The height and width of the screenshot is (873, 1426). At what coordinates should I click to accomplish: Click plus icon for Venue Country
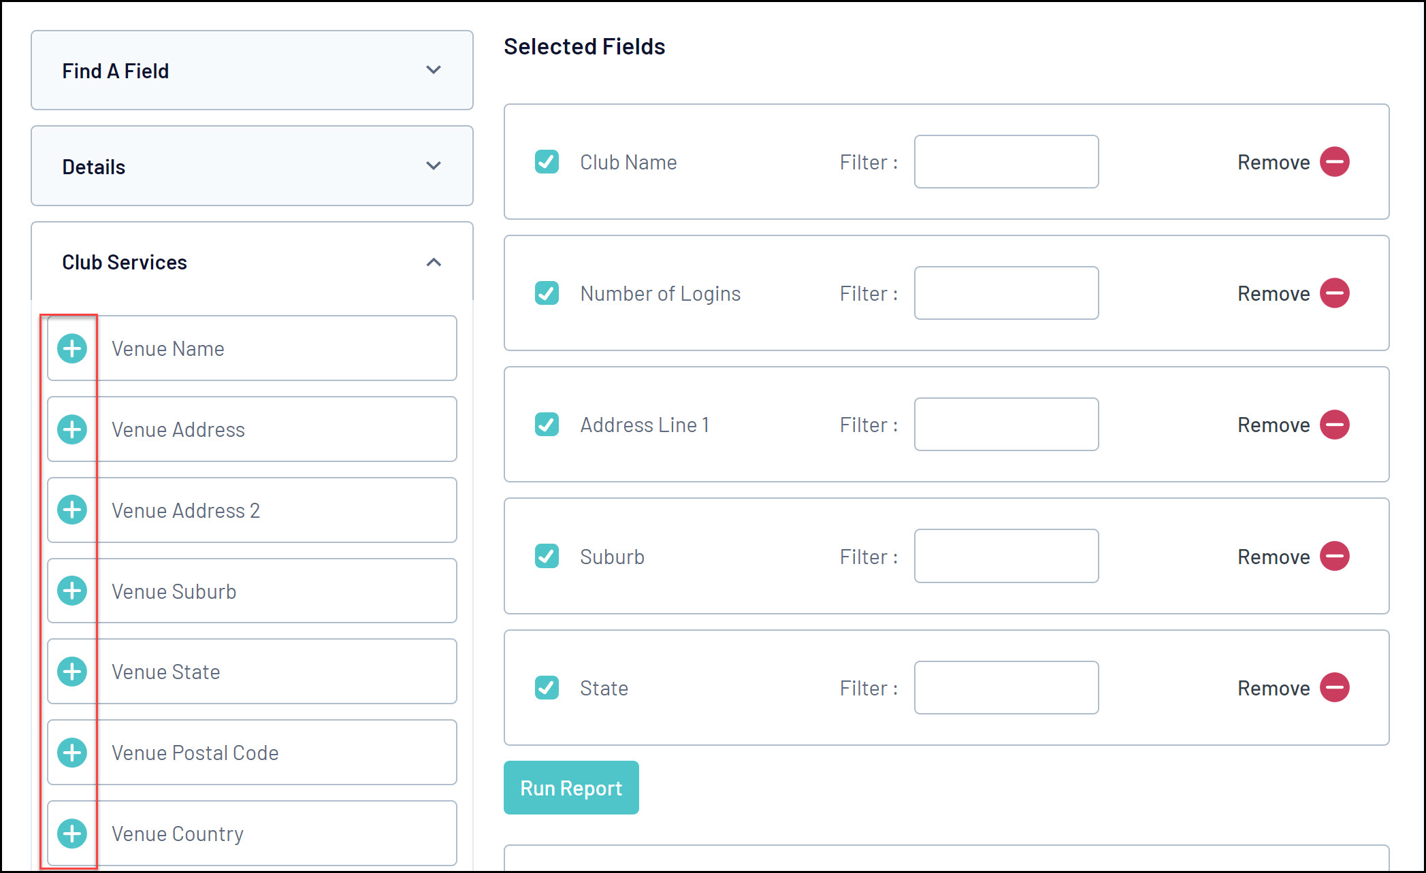pyautogui.click(x=72, y=834)
